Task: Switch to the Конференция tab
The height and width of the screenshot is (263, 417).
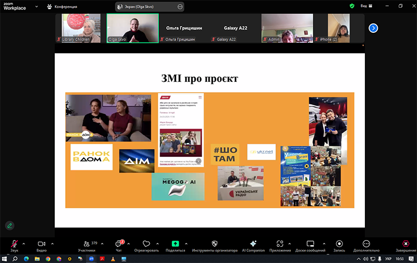Action: coord(62,7)
